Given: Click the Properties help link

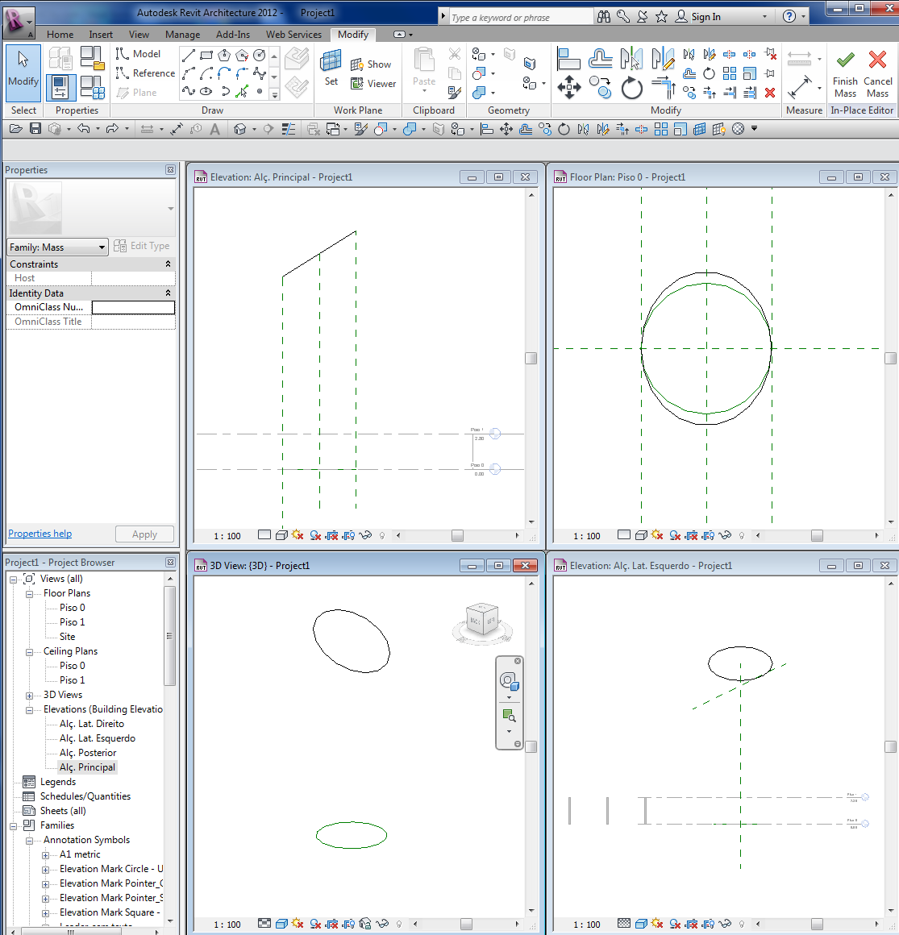Looking at the screenshot, I should coord(40,534).
